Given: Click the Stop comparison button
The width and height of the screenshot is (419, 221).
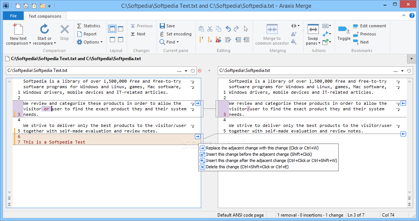Looking at the screenshot, I should [64, 32].
